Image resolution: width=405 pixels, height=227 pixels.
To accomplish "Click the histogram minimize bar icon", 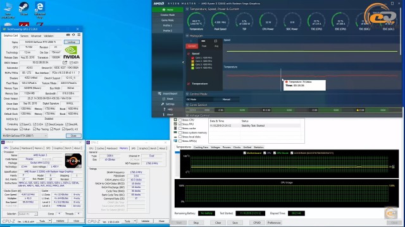I will [x=203, y=41].
